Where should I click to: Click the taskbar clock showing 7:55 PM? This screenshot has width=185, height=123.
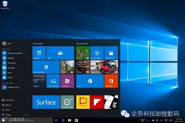(179, 120)
